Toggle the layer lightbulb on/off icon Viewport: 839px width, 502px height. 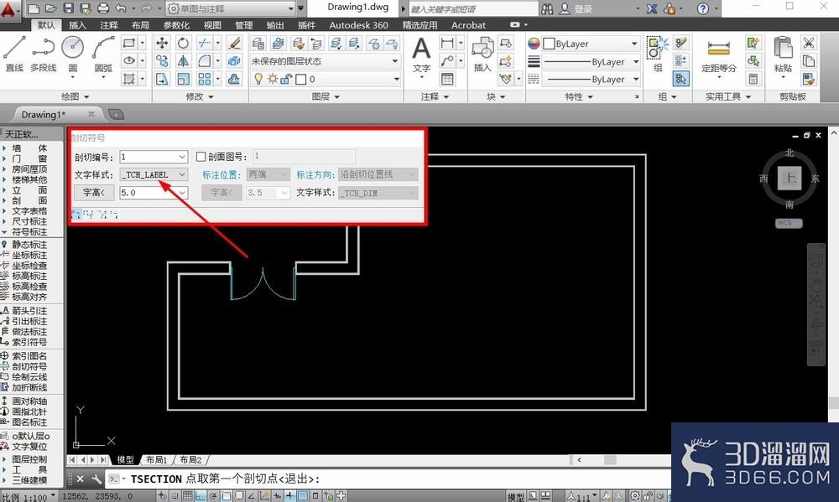[258, 79]
